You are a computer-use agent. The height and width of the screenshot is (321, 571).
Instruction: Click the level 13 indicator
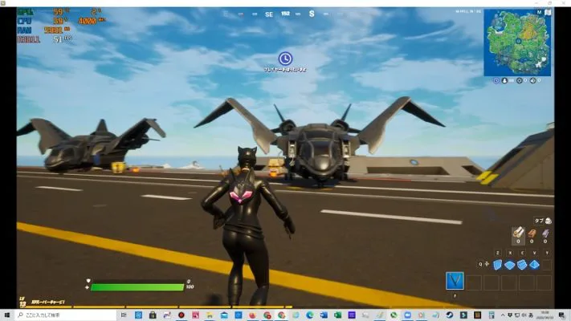tap(22, 302)
